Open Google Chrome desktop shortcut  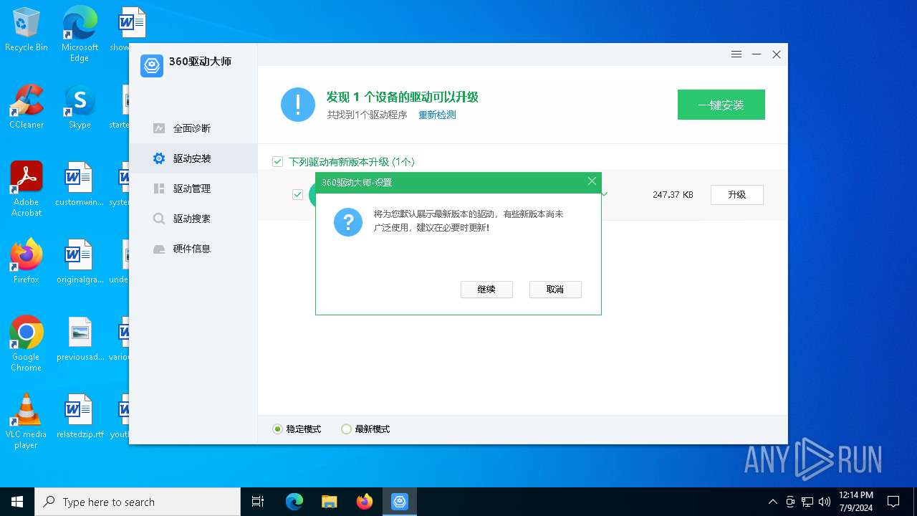point(27,343)
